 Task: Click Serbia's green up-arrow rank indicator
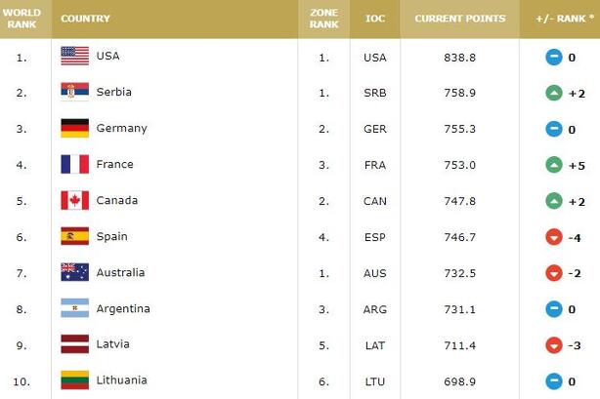[553, 93]
